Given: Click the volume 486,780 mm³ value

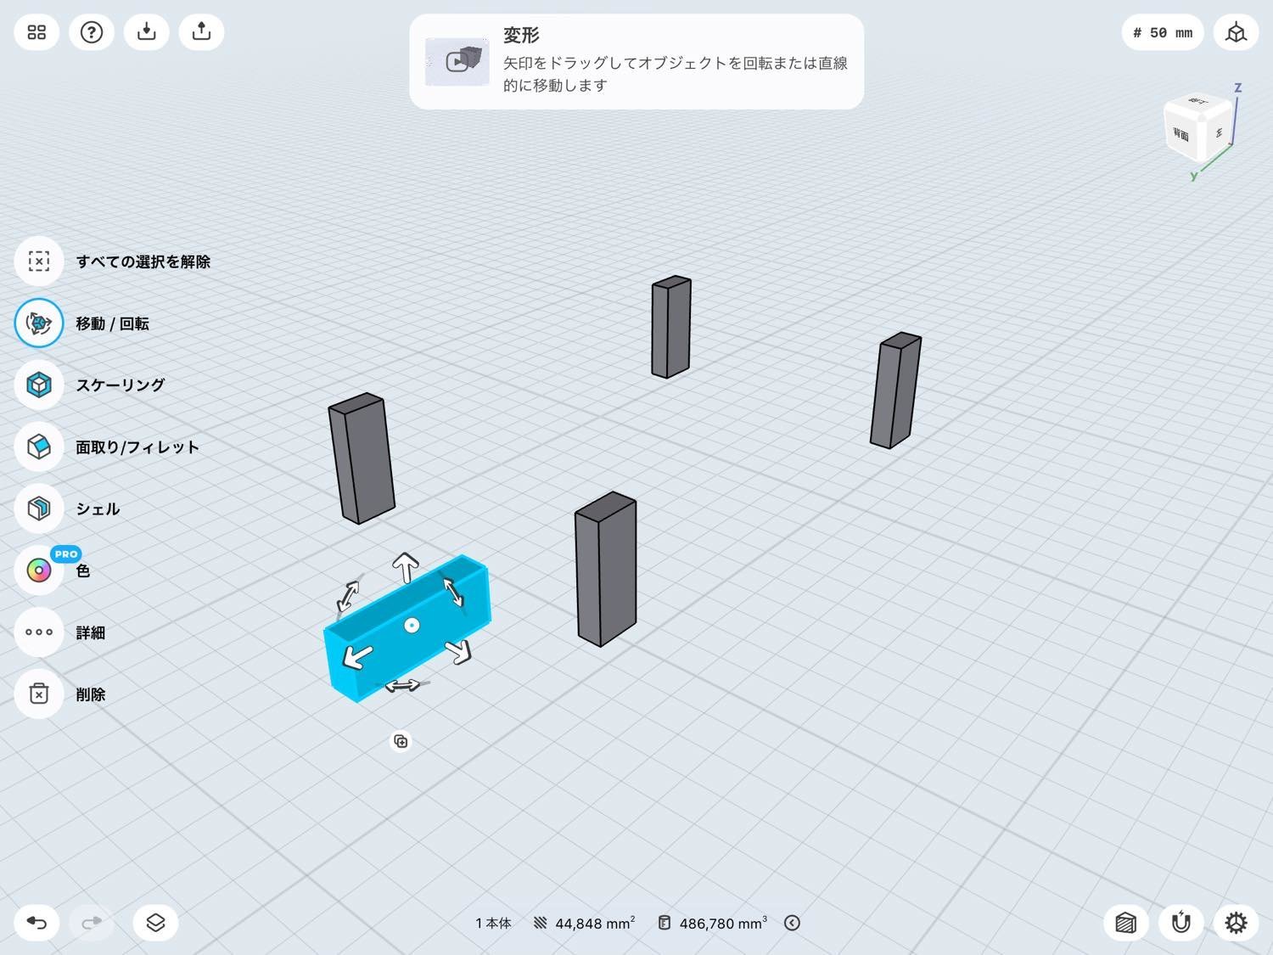Looking at the screenshot, I should pos(723,924).
